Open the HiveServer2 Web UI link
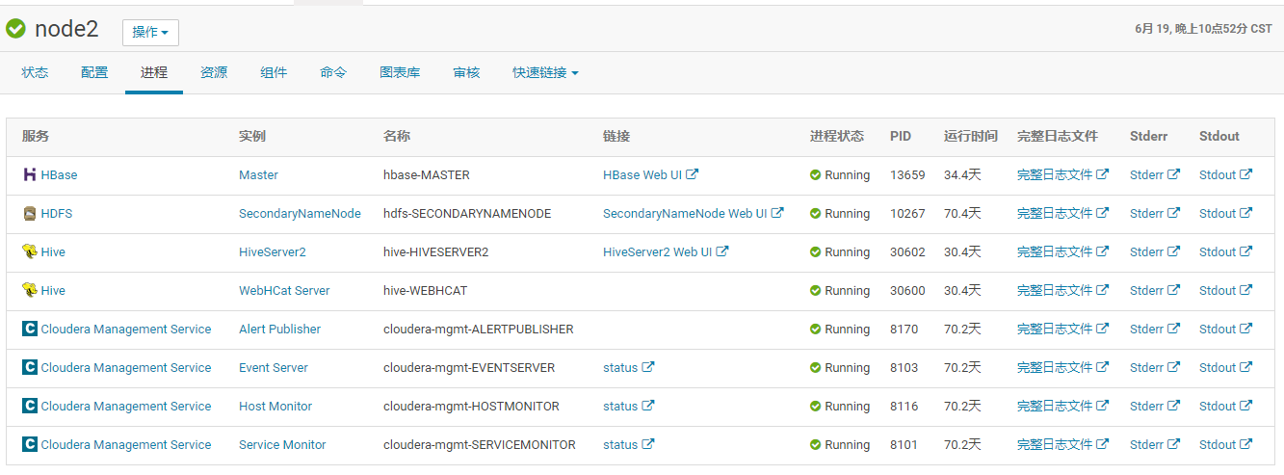This screenshot has height=475, width=1284. (666, 252)
